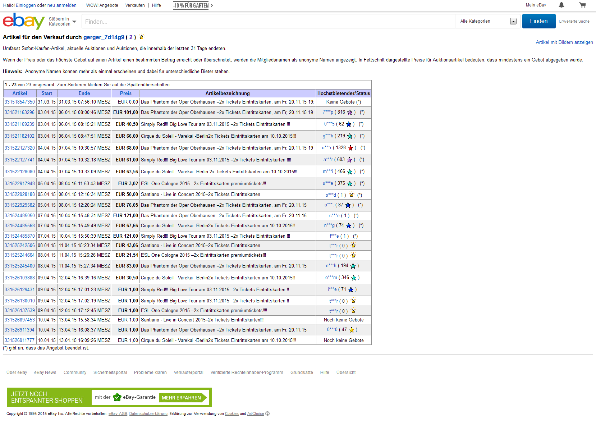596x434 pixels.
Task: Click turquoise star next to bidder o***m
Action: tap(354, 278)
